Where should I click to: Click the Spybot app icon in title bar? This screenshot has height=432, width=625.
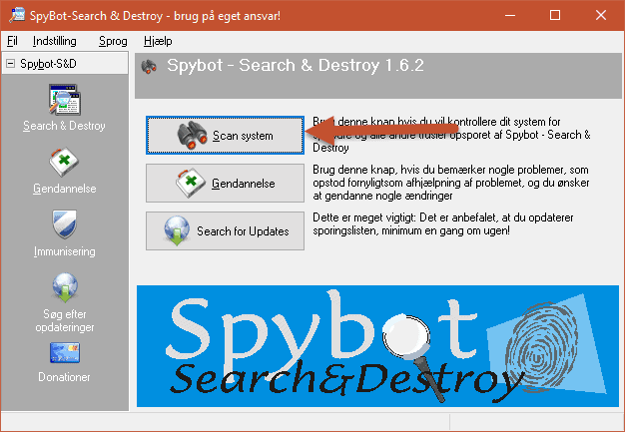point(16,15)
